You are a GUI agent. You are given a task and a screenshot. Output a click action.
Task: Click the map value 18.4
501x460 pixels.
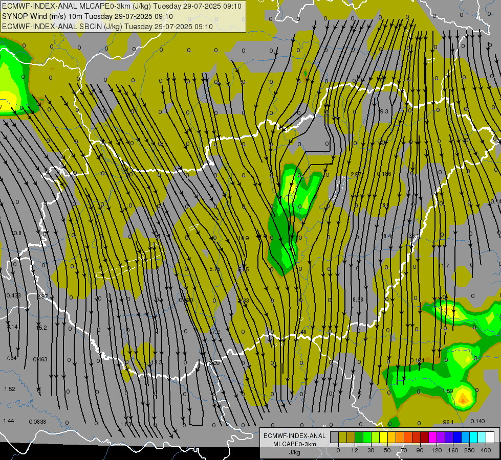pyautogui.click(x=386, y=236)
